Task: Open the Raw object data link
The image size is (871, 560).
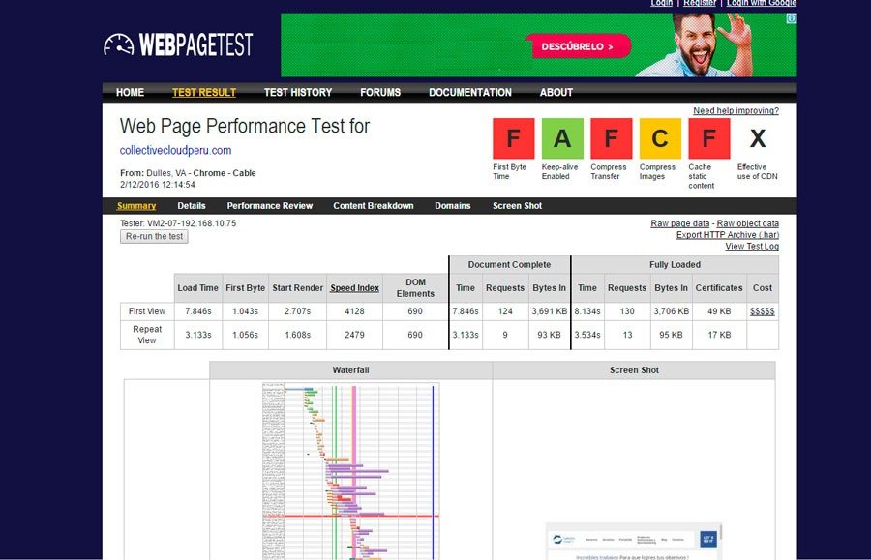Action: pos(748,223)
